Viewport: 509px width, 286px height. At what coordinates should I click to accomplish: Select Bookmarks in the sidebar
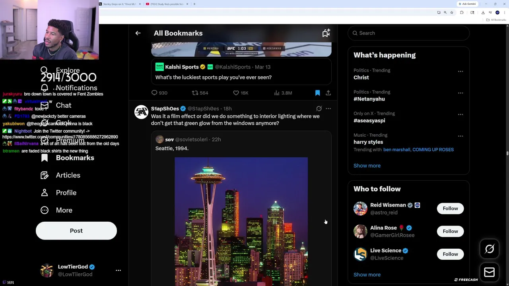[x=67, y=158]
